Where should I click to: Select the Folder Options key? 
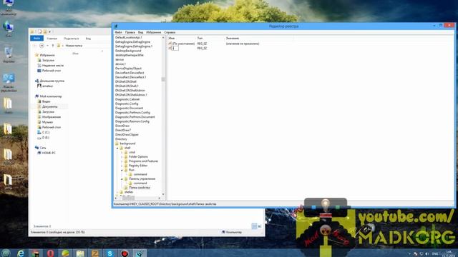pos(138,157)
